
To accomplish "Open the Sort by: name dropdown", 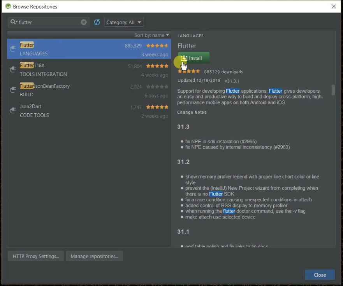I will (151, 35).
